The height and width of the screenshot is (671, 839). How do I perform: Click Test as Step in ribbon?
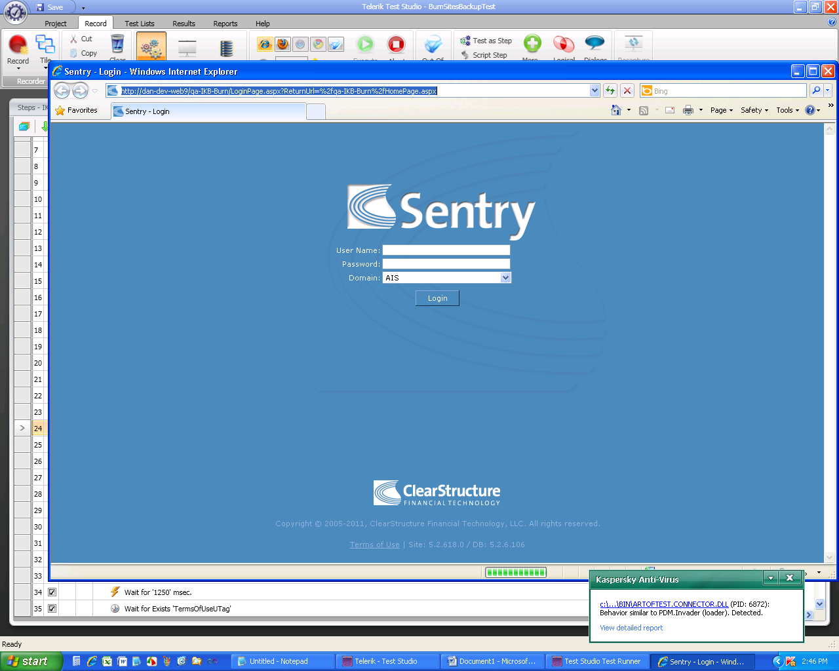486,41
